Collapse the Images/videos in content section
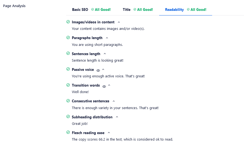 click(x=119, y=22)
